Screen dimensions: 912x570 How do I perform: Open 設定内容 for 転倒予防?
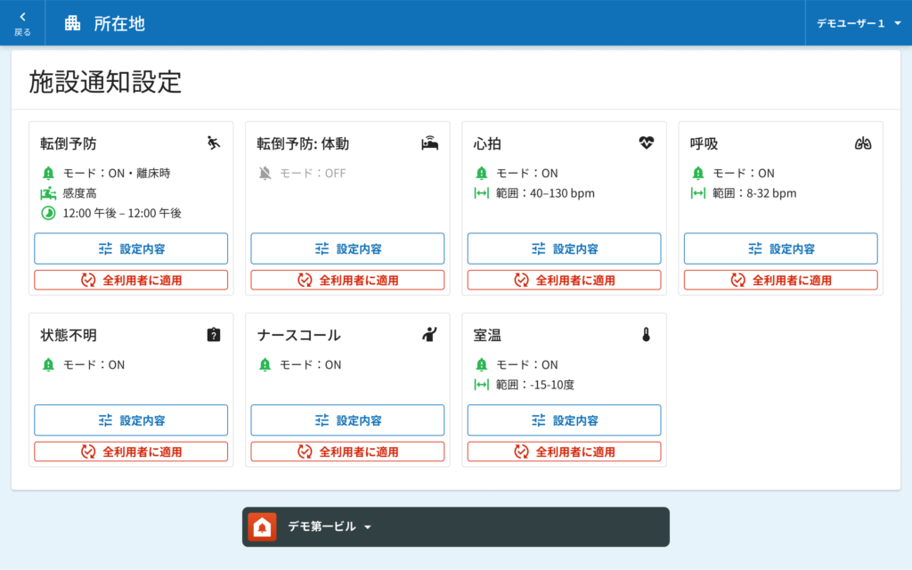coord(131,248)
